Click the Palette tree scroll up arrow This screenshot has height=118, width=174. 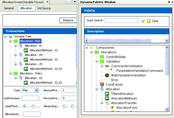167,47
